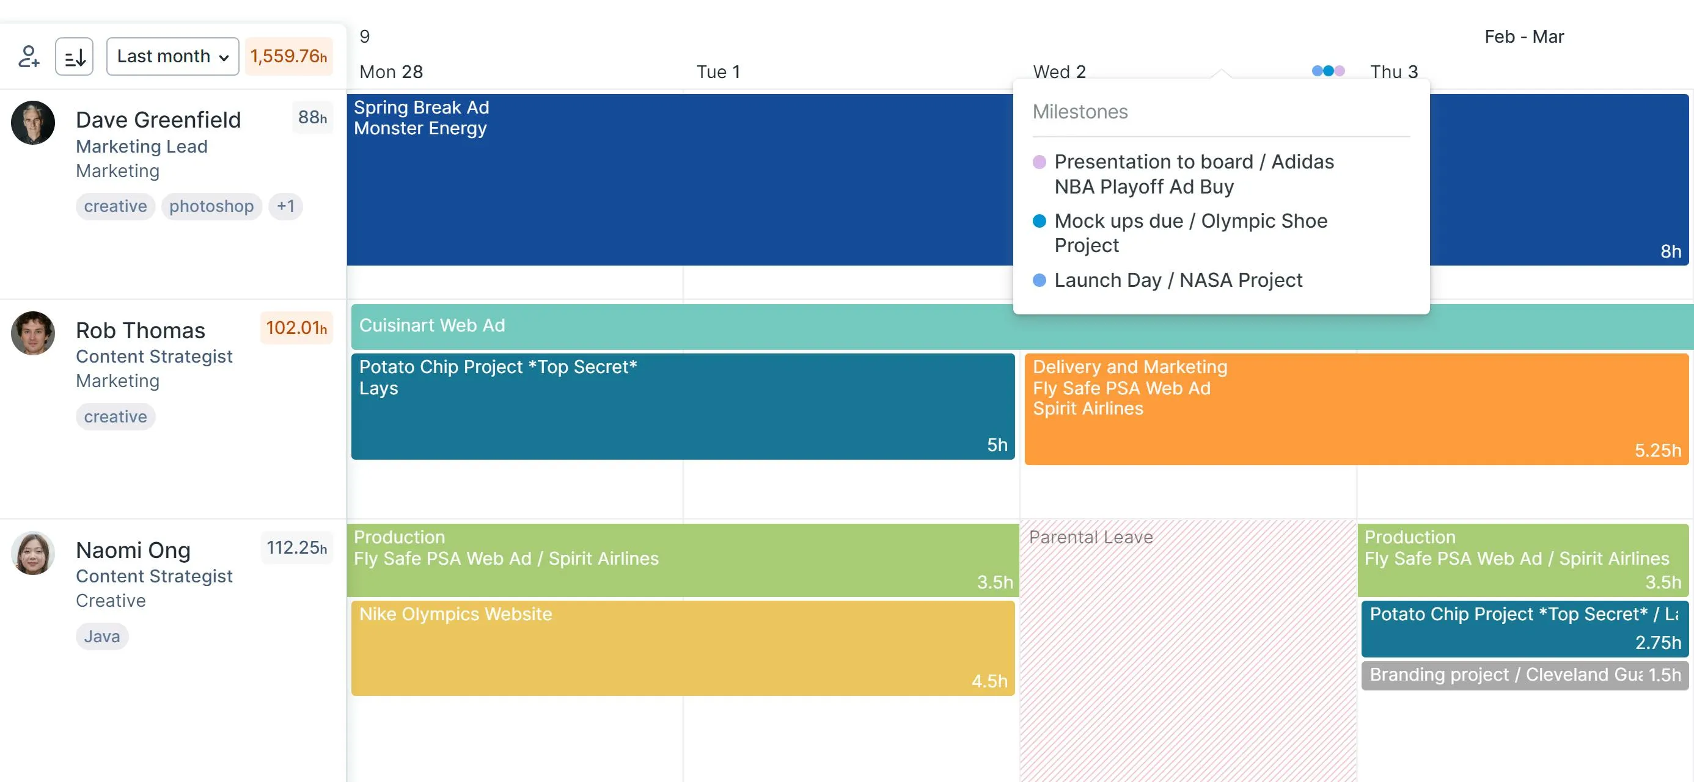Click Dave Greenfield's creative tag

pos(116,206)
